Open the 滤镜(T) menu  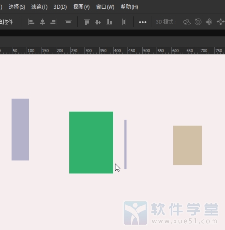tap(39, 7)
